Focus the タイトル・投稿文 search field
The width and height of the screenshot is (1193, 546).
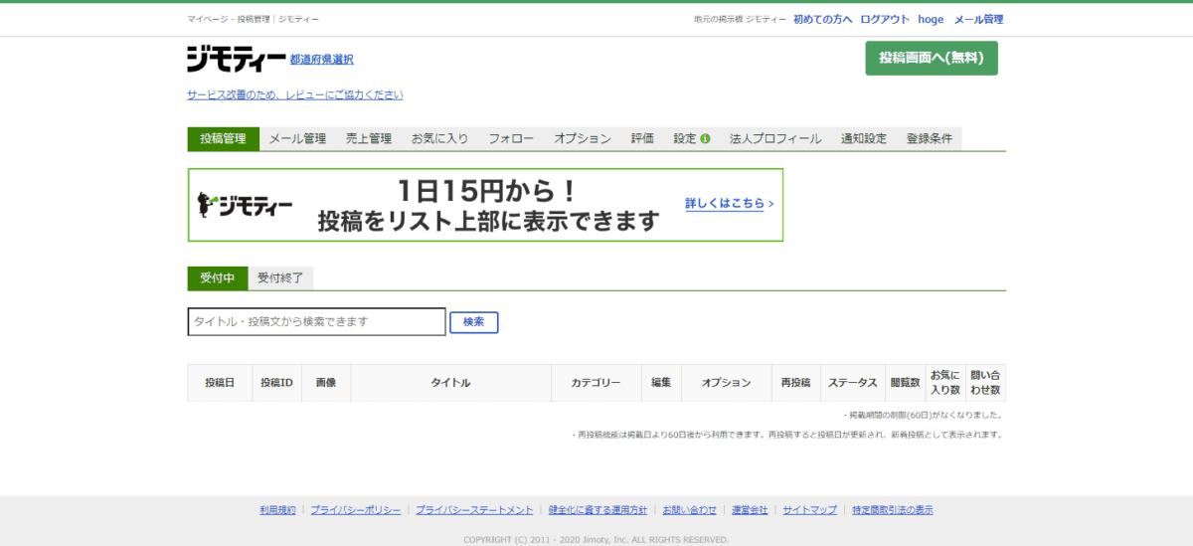pyautogui.click(x=316, y=321)
